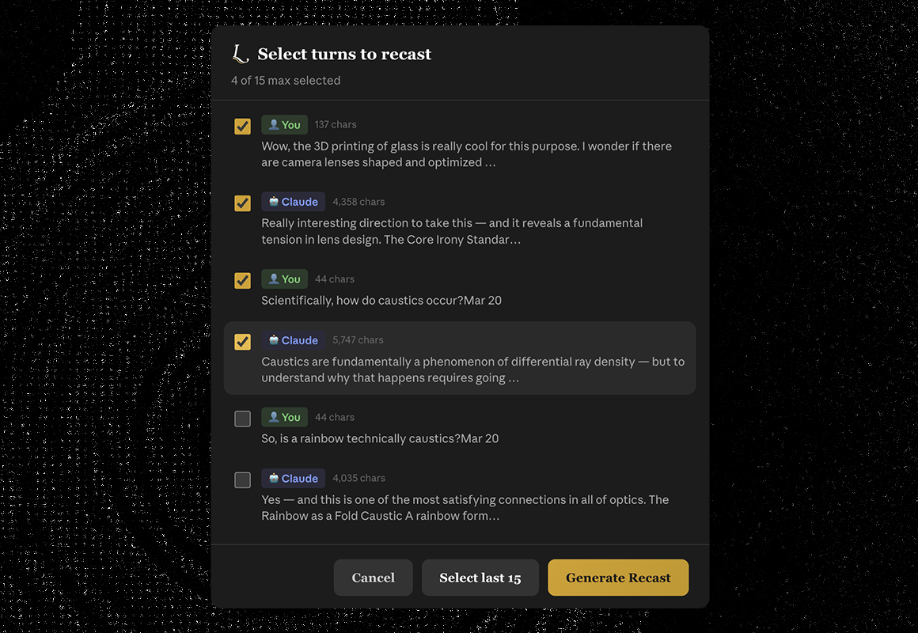Click the '4,358 chars' label
The width and height of the screenshot is (918, 633).
[x=358, y=202]
